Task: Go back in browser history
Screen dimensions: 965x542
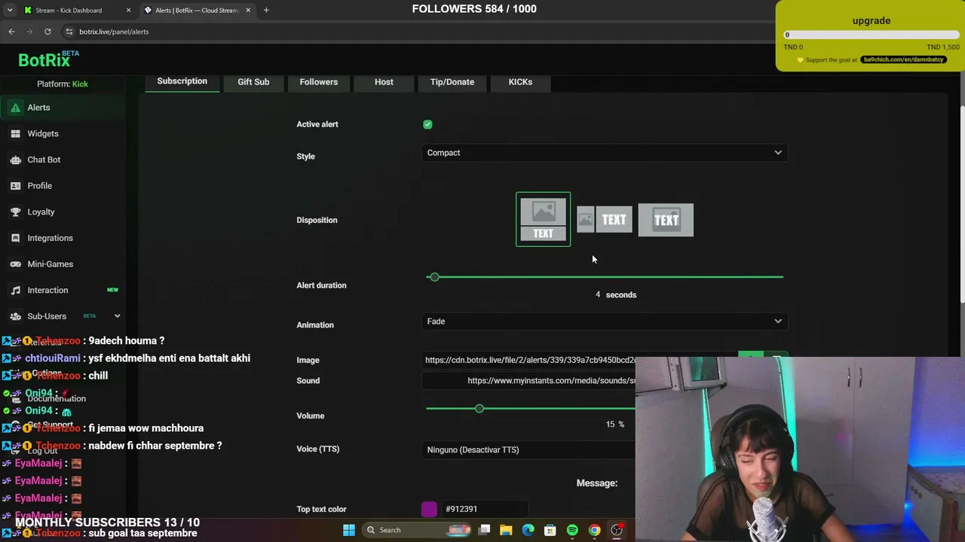Action: pyautogui.click(x=11, y=32)
